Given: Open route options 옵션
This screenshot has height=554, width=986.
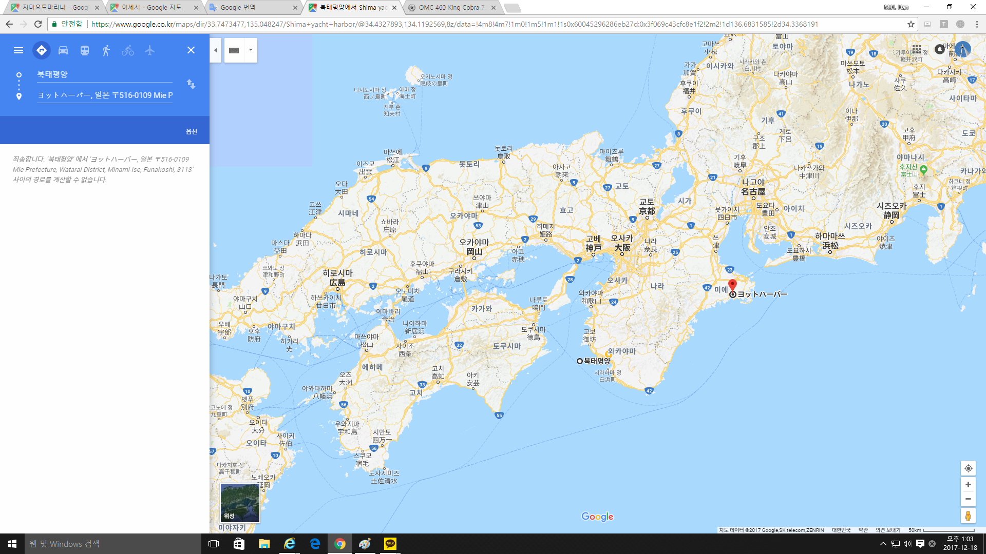Looking at the screenshot, I should pos(192,132).
